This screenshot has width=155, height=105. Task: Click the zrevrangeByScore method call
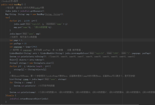point(80,53)
